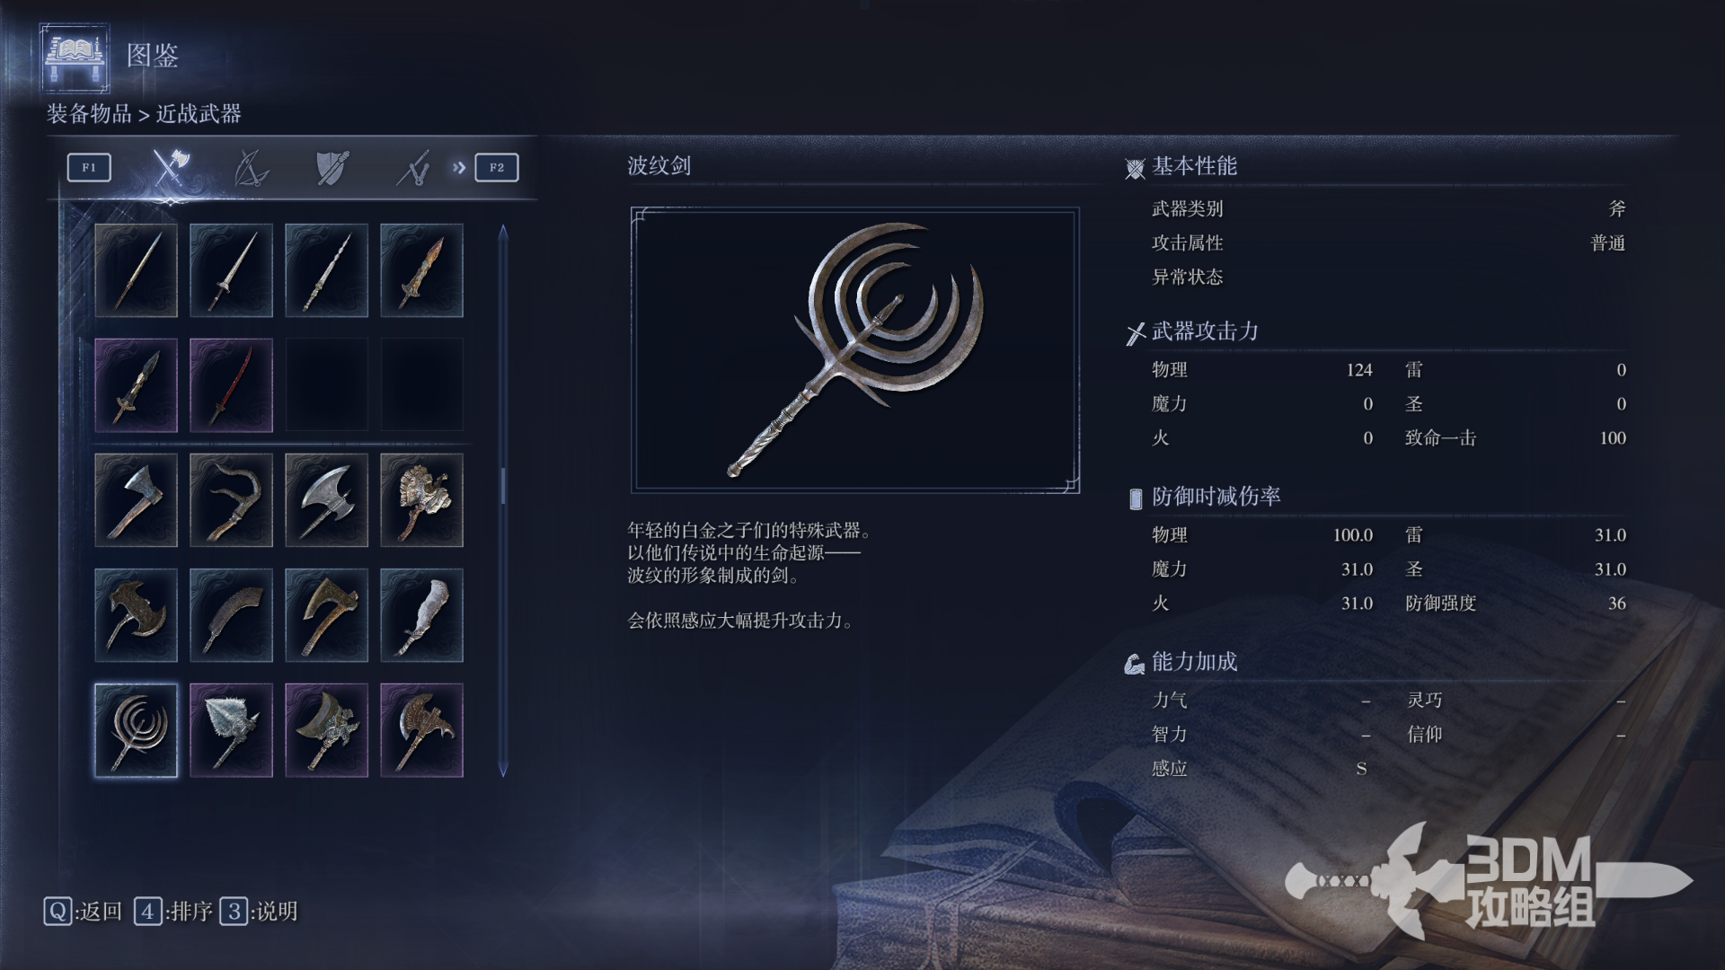Switch to the bow ranged weapons tab

(252, 167)
